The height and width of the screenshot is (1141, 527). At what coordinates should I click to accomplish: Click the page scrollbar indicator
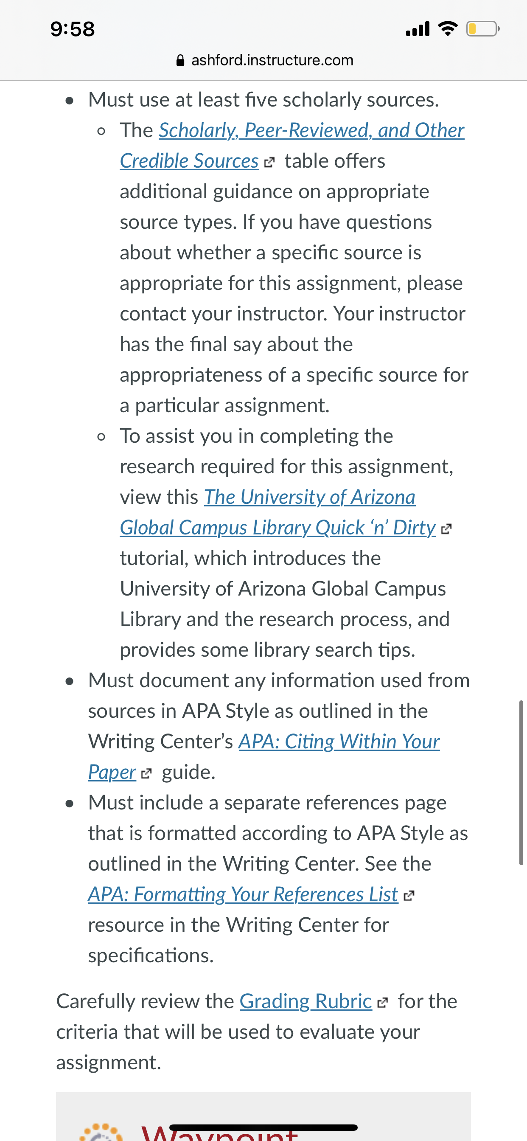(521, 782)
